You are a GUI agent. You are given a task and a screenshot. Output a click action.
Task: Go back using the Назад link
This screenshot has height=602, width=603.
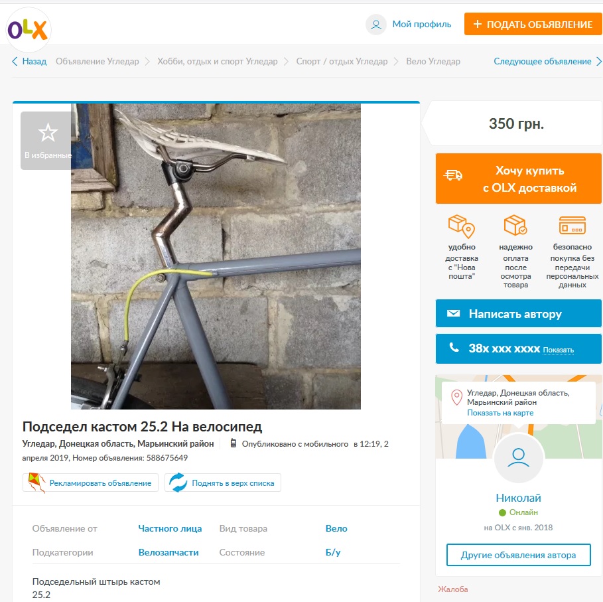tap(29, 62)
